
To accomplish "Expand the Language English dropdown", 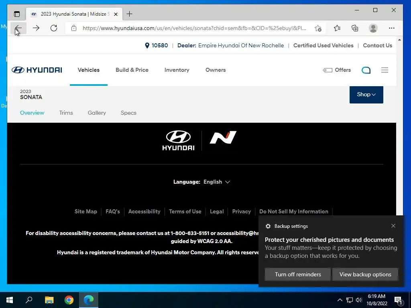I will pos(217,182).
